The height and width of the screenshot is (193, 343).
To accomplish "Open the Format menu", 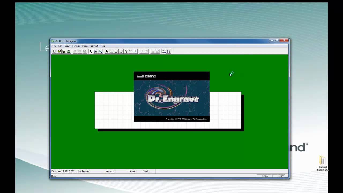I will click(x=76, y=46).
